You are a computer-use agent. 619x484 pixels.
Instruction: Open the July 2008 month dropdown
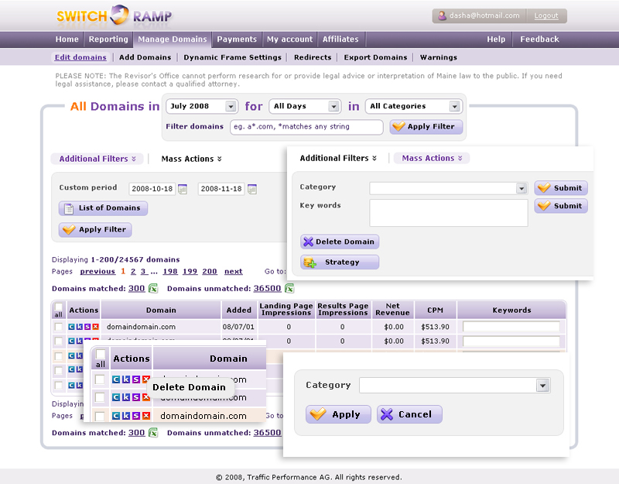202,106
